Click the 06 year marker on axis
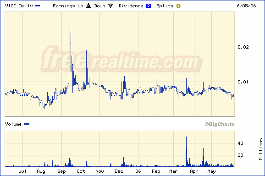The image size is (265, 176). pyautogui.click(x=138, y=171)
